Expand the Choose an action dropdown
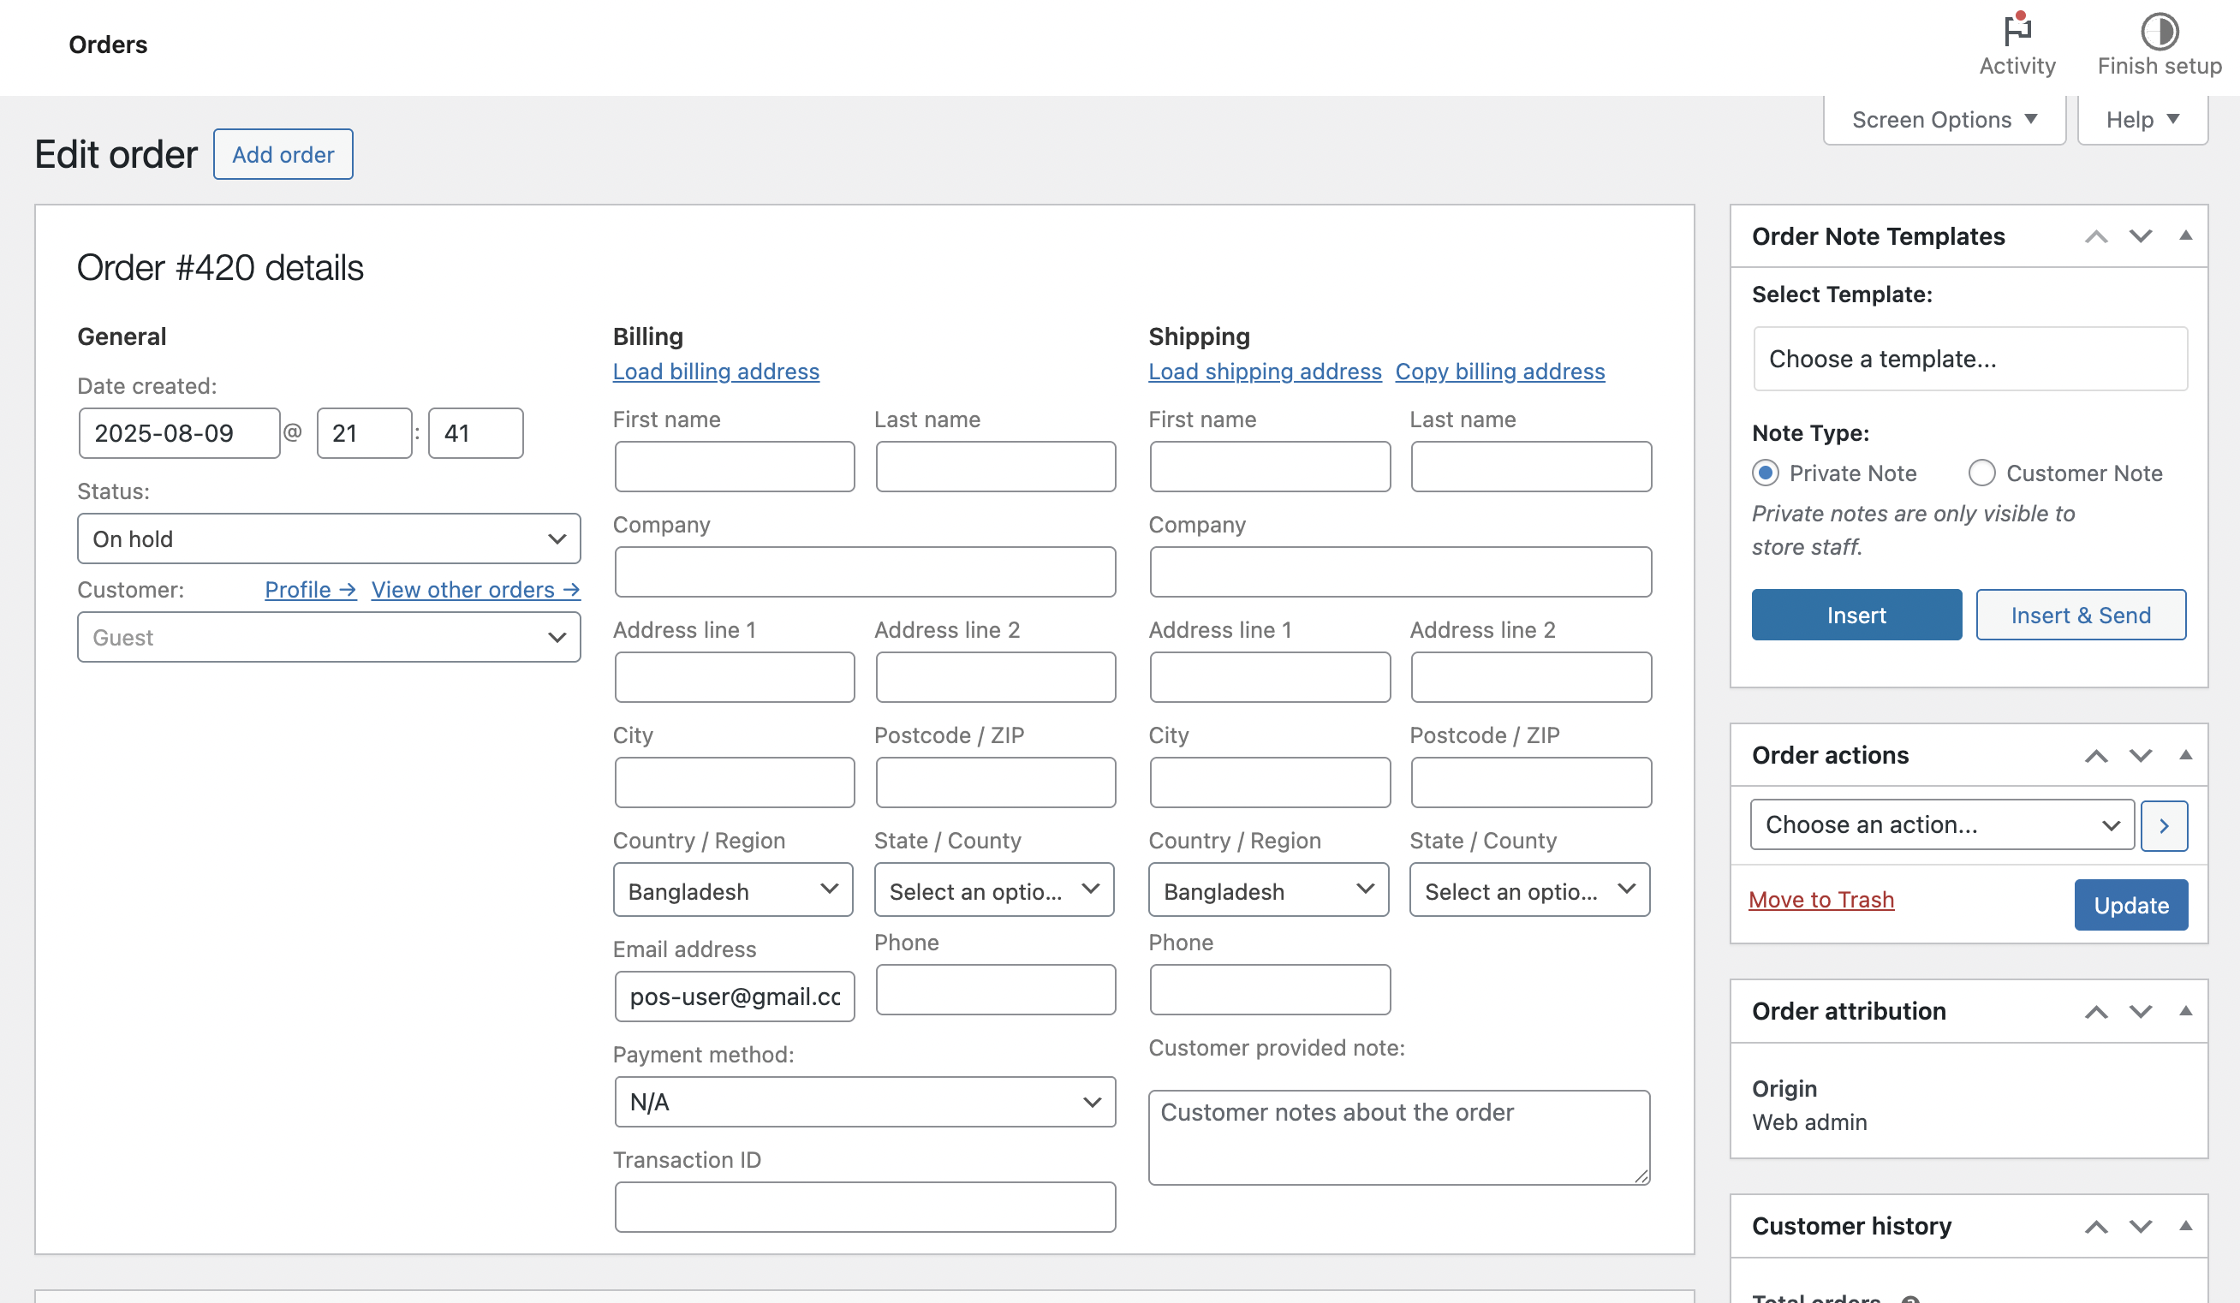Image resolution: width=2240 pixels, height=1303 pixels. [x=1941, y=824]
